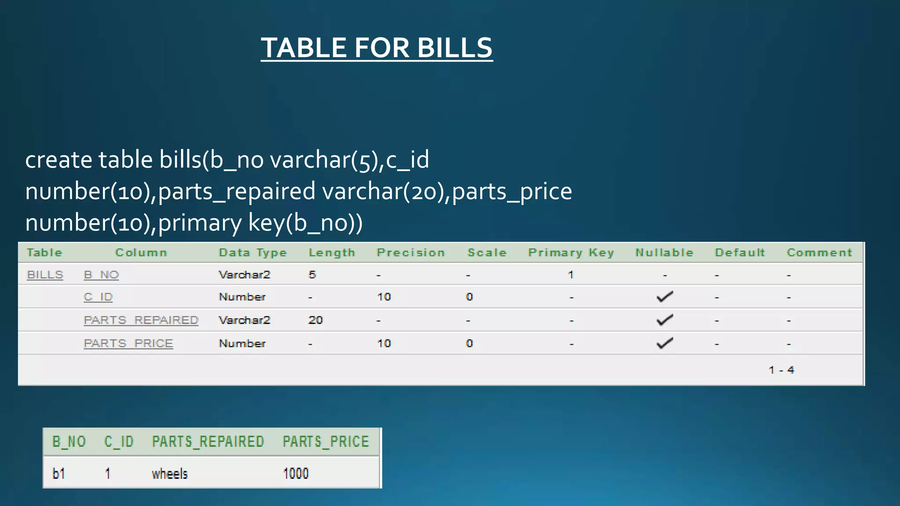Click the Length header
900x506 pixels.
click(332, 253)
